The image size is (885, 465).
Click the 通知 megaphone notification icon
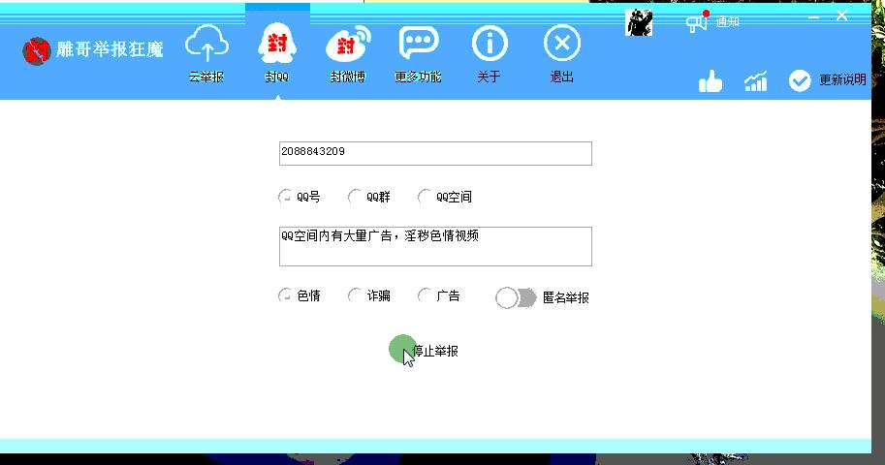[697, 22]
